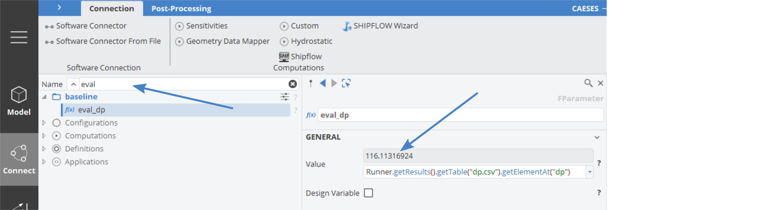Expand the Applications node
Screen dimensions: 757x210
pos(44,162)
